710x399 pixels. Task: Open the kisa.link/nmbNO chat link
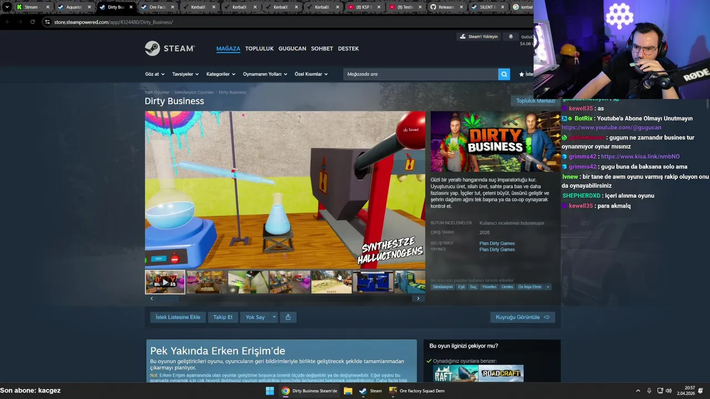[640, 156]
